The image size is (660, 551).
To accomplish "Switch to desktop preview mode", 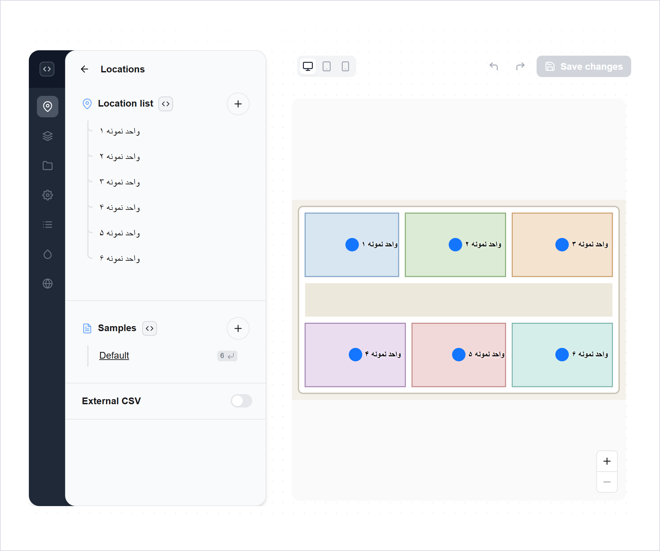I will (308, 66).
